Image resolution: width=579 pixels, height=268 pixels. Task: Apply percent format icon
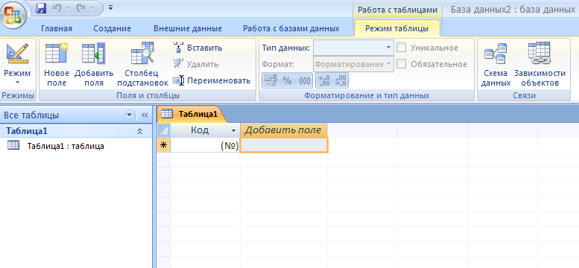click(288, 80)
